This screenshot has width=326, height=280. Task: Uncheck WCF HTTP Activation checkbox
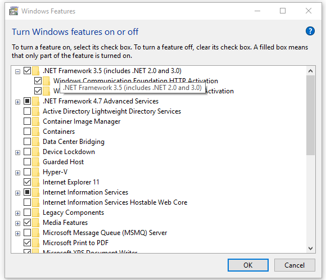tap(38, 81)
